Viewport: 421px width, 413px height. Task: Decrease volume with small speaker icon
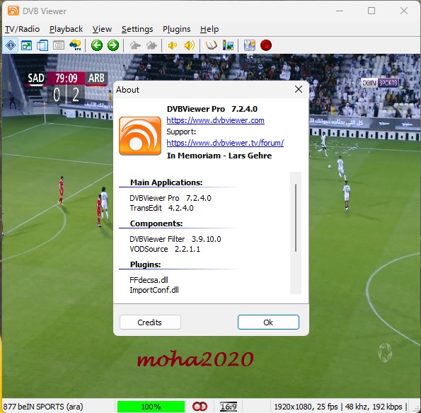coord(173,46)
